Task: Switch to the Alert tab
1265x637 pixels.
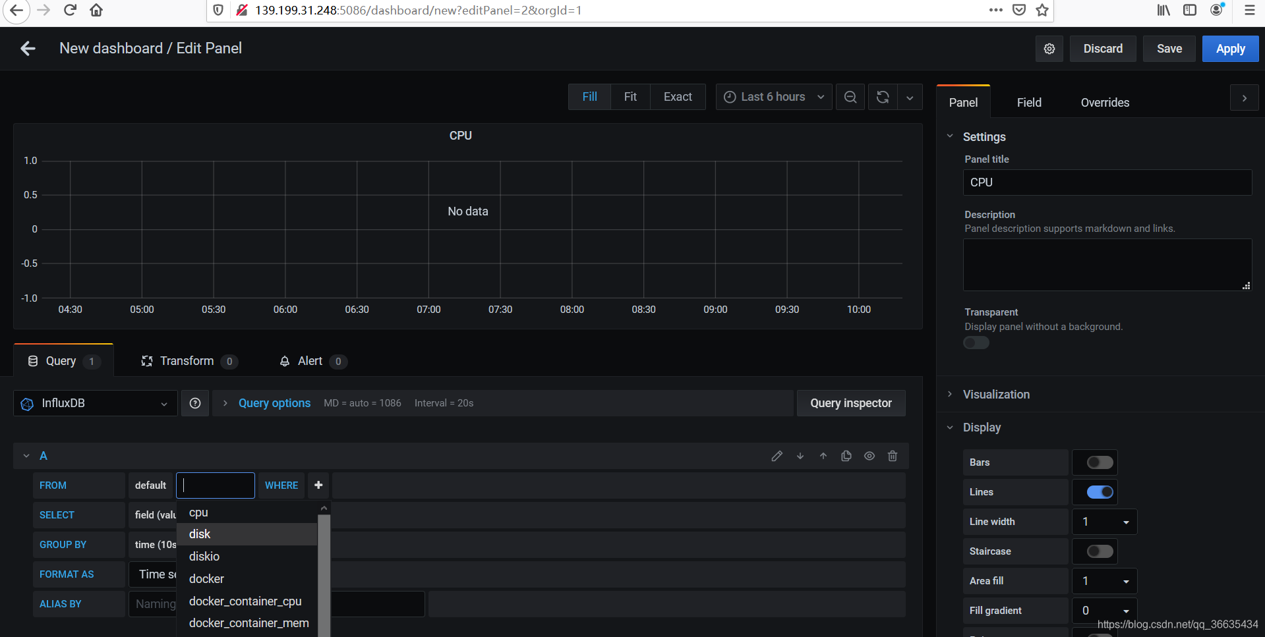Action: [312, 361]
